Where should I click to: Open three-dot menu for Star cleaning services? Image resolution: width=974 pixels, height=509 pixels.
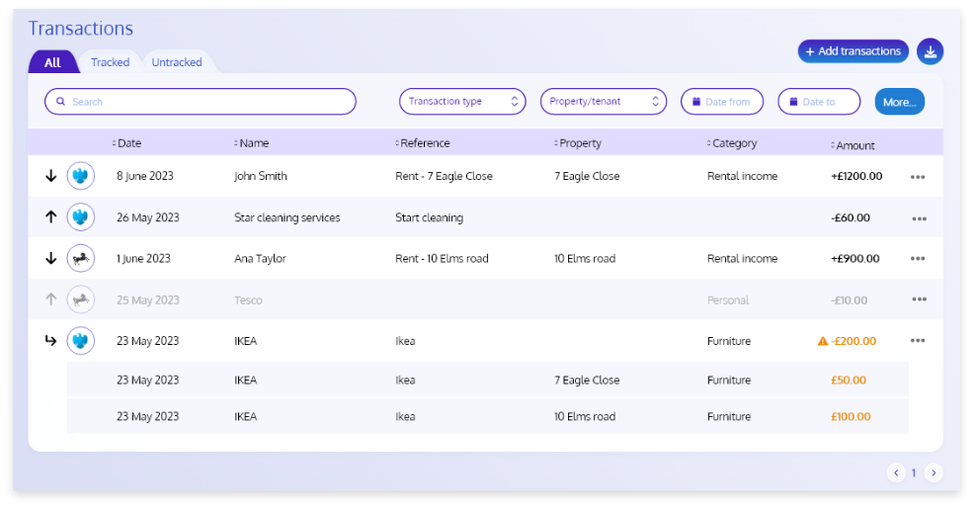pyautogui.click(x=919, y=218)
